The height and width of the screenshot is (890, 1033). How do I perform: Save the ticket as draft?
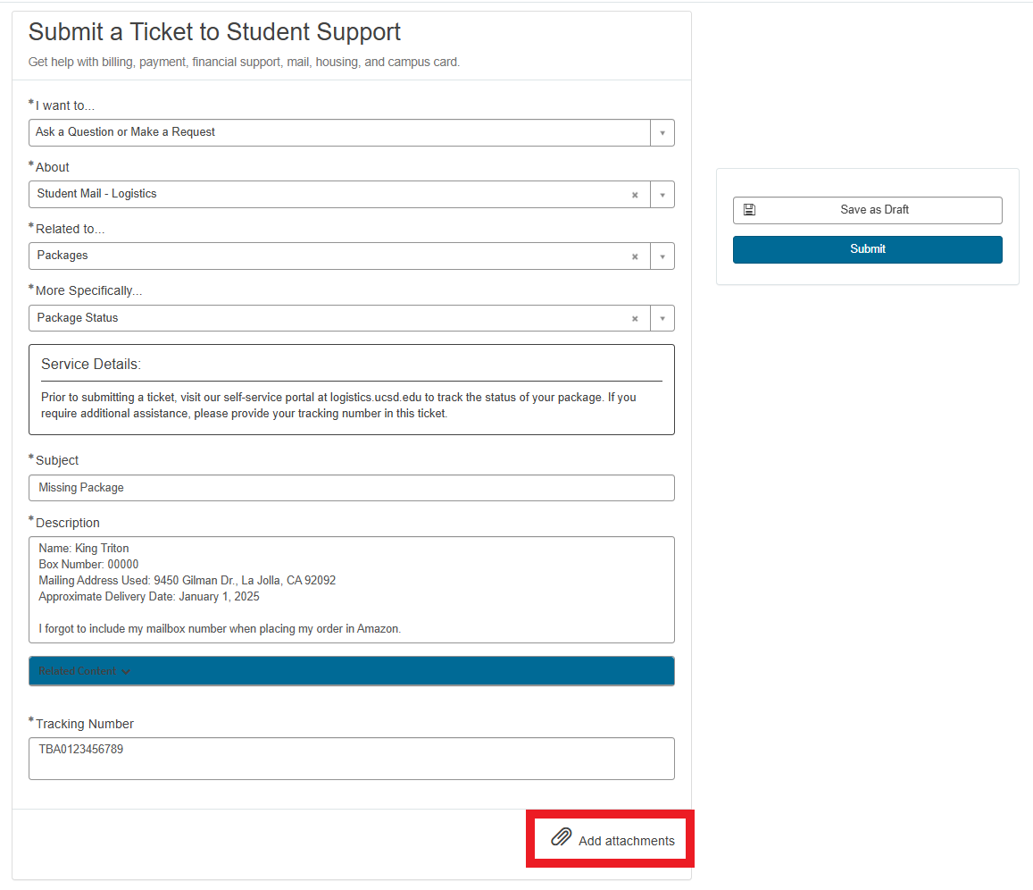pos(873,210)
